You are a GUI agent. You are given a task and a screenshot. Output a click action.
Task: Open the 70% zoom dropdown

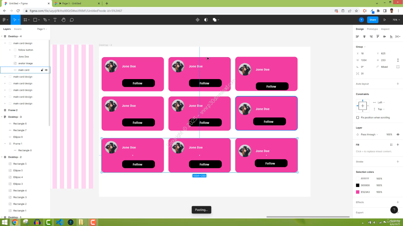(396, 20)
